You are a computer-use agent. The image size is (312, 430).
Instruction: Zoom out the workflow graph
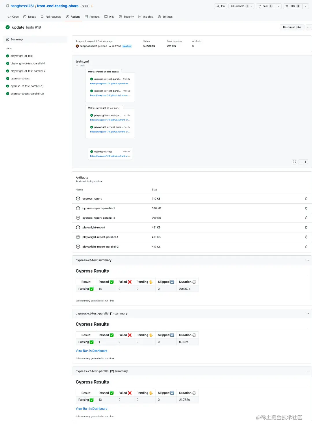click(300, 162)
